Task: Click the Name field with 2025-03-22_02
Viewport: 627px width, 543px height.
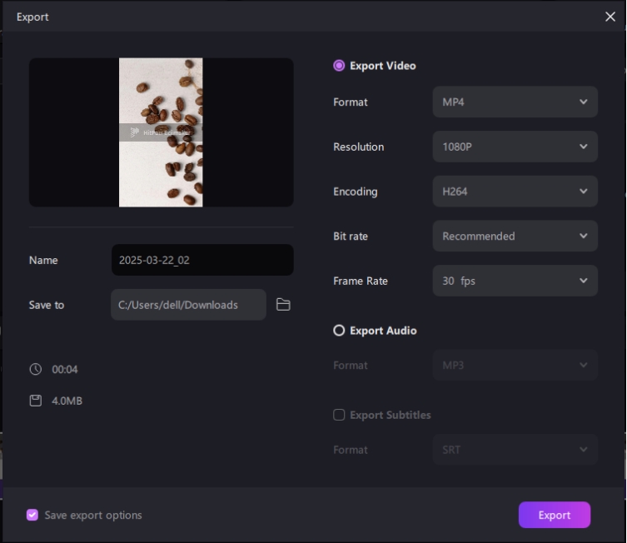Action: (x=202, y=260)
